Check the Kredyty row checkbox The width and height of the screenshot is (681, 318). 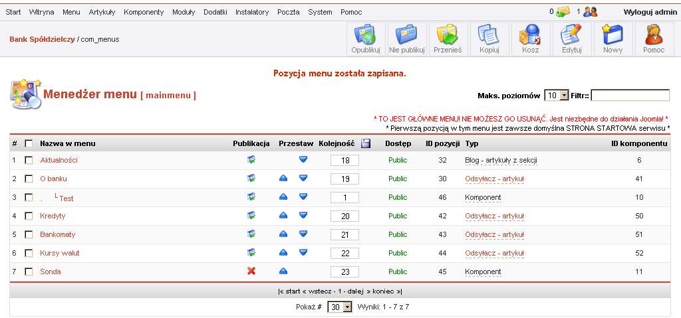[x=29, y=216]
